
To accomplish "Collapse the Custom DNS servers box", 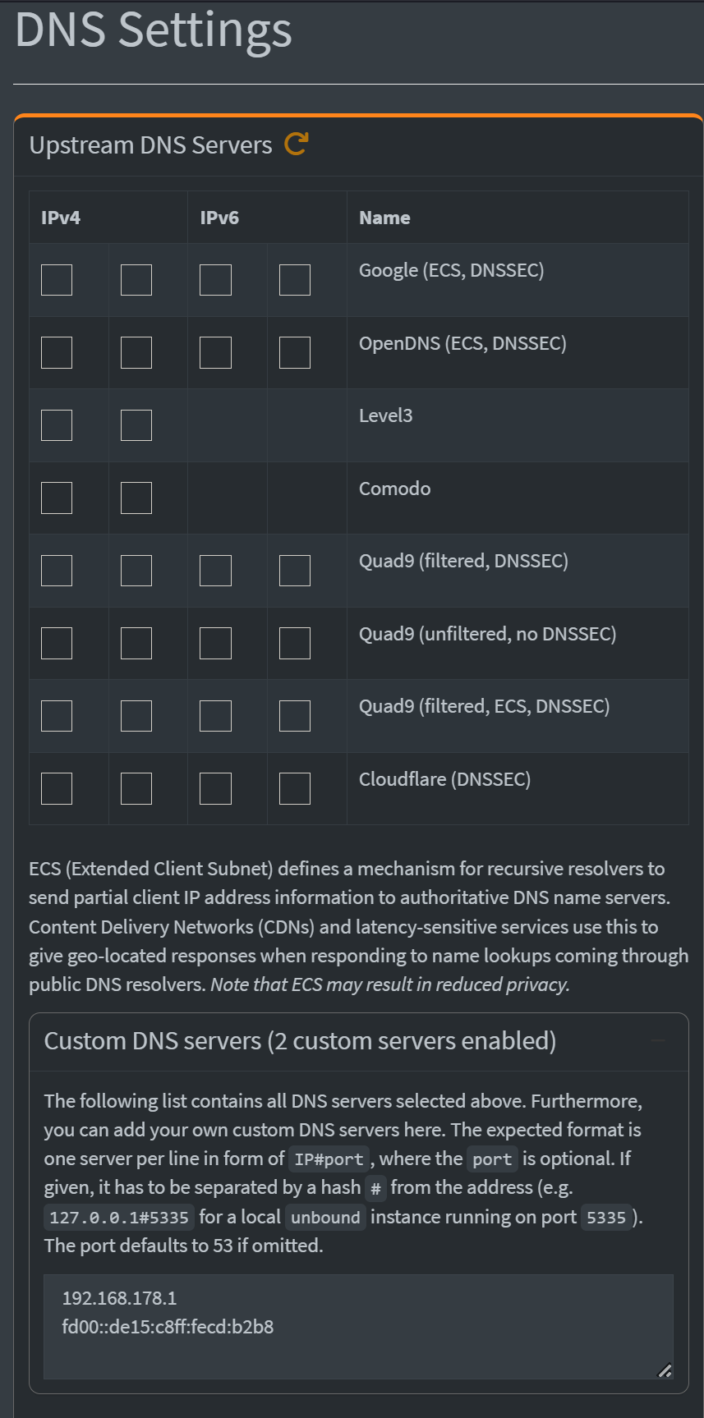I will click(658, 1041).
